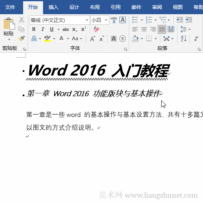Click the Cut scissors icon
Viewport: 203px width, 203px height.
coord(22,20)
